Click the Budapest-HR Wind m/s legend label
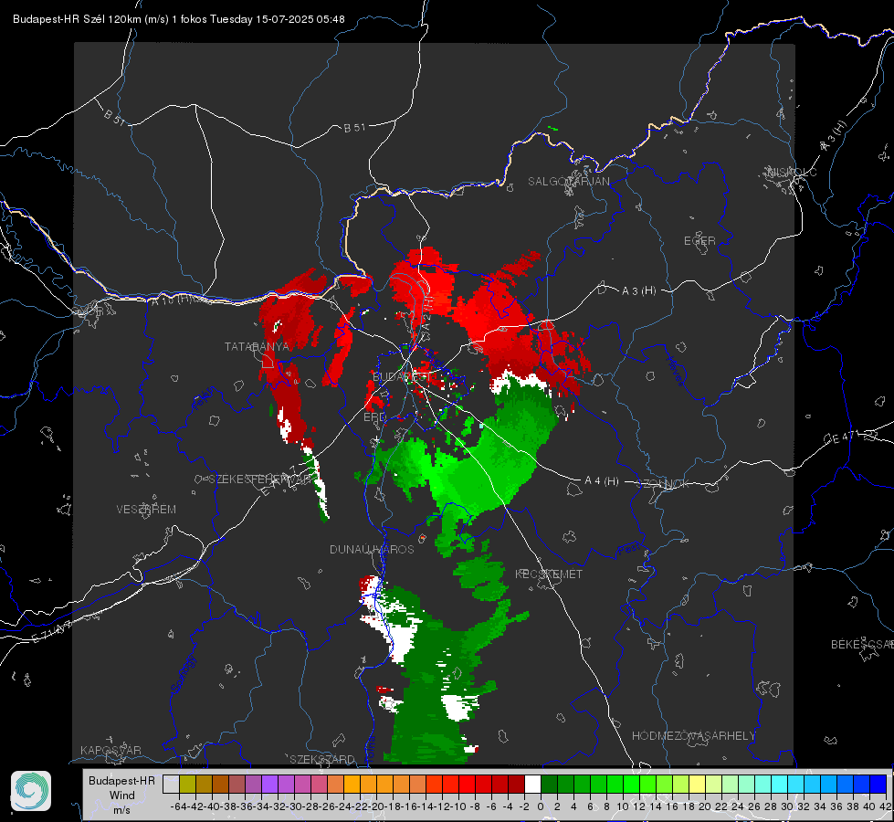 pyautogui.click(x=122, y=796)
